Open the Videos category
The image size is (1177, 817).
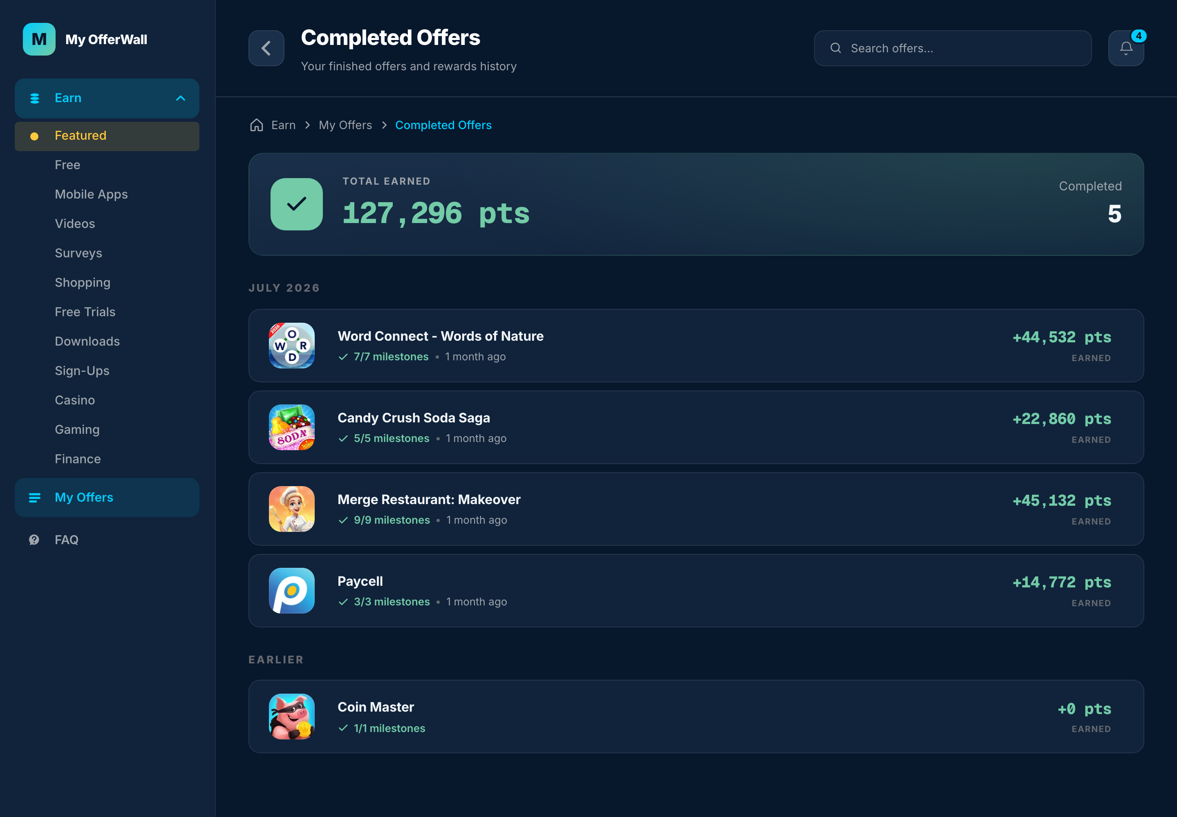pyautogui.click(x=75, y=224)
